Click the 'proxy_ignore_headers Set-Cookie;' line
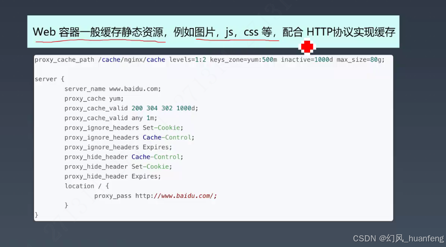Image resolution: width=446 pixels, height=247 pixels. click(124, 127)
